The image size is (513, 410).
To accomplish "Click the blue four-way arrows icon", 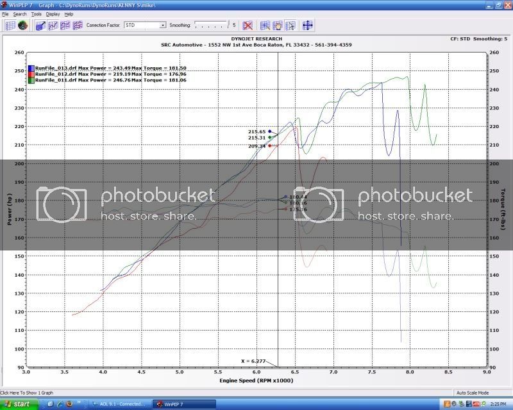I will (308, 25).
